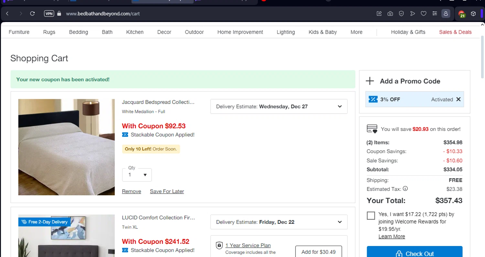
Task: Click coupon icon under Jacquard Bedspread price
Action: click(125, 135)
